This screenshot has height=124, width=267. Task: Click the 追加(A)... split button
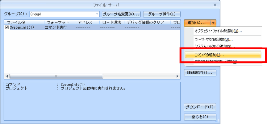click(x=197, y=23)
